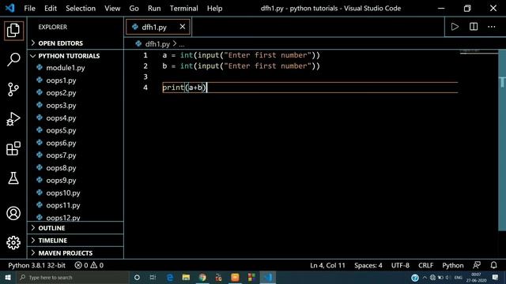Split the editor right
The width and height of the screenshot is (506, 284).
[x=474, y=27]
